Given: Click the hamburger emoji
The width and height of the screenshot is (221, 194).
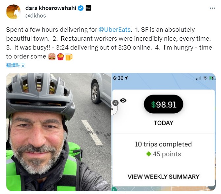Looking at the screenshot, I should (x=52, y=57).
